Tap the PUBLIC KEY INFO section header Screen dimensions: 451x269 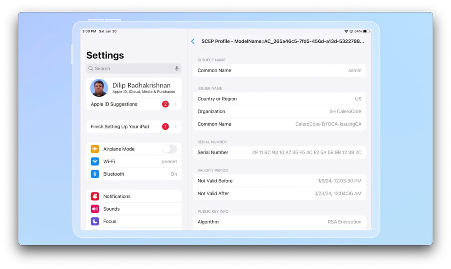(x=213, y=211)
